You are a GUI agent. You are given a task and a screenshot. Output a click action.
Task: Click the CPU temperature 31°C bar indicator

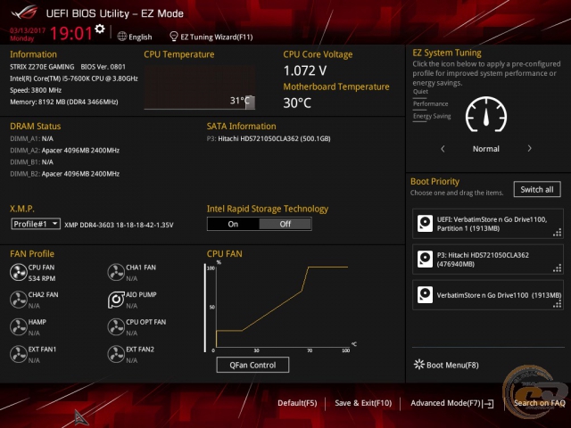click(250, 103)
